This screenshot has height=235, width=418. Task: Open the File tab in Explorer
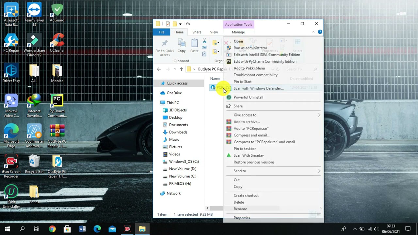(162, 32)
